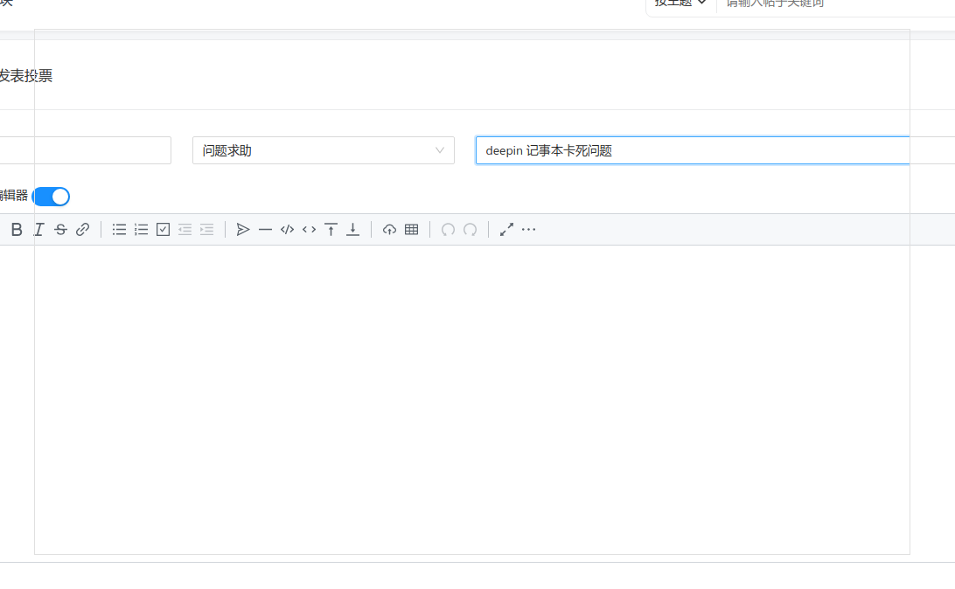Viewport: 955px width, 589px height.
Task: Click the 发表投票 tab heading
Action: pos(25,75)
